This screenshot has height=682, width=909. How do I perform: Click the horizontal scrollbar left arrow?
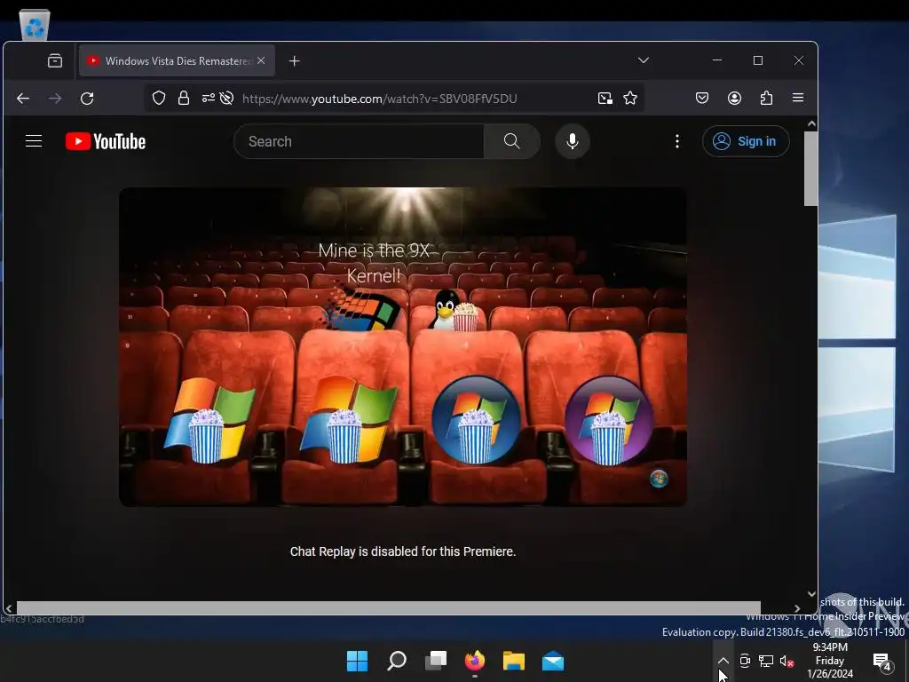pos(9,608)
